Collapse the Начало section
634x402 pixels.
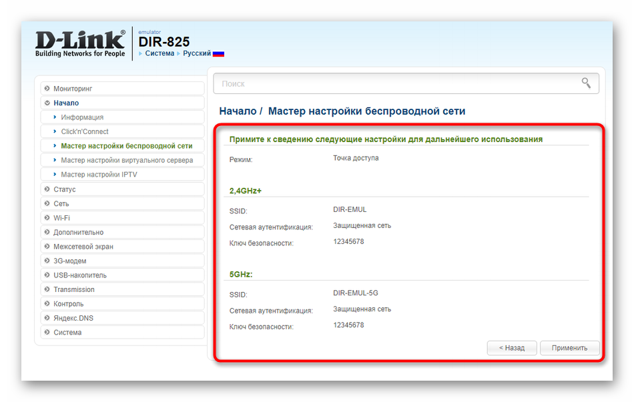[66, 103]
